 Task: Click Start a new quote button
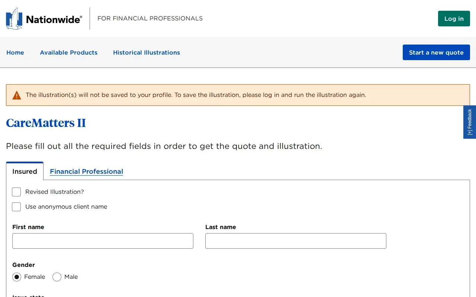point(436,52)
